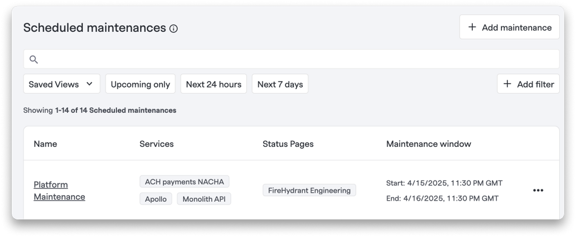Select the Monolith API service tag

coord(204,199)
